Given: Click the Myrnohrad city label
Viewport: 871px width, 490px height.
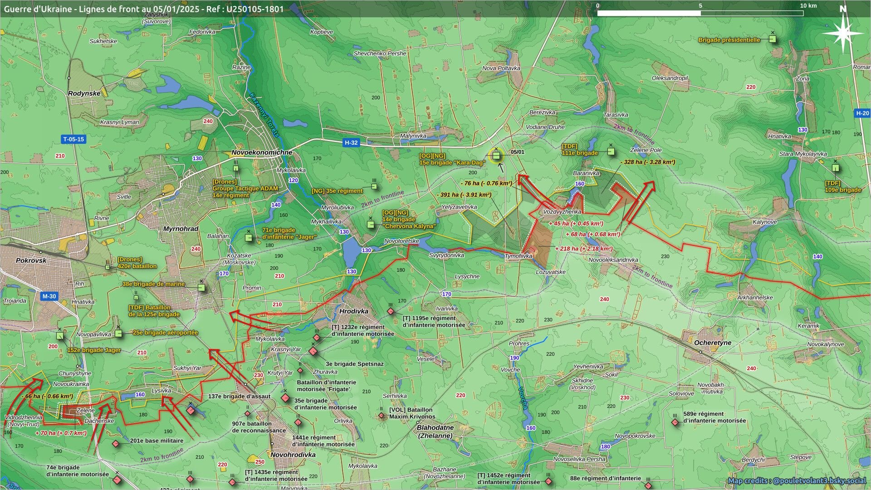Looking at the screenshot, I should [181, 229].
